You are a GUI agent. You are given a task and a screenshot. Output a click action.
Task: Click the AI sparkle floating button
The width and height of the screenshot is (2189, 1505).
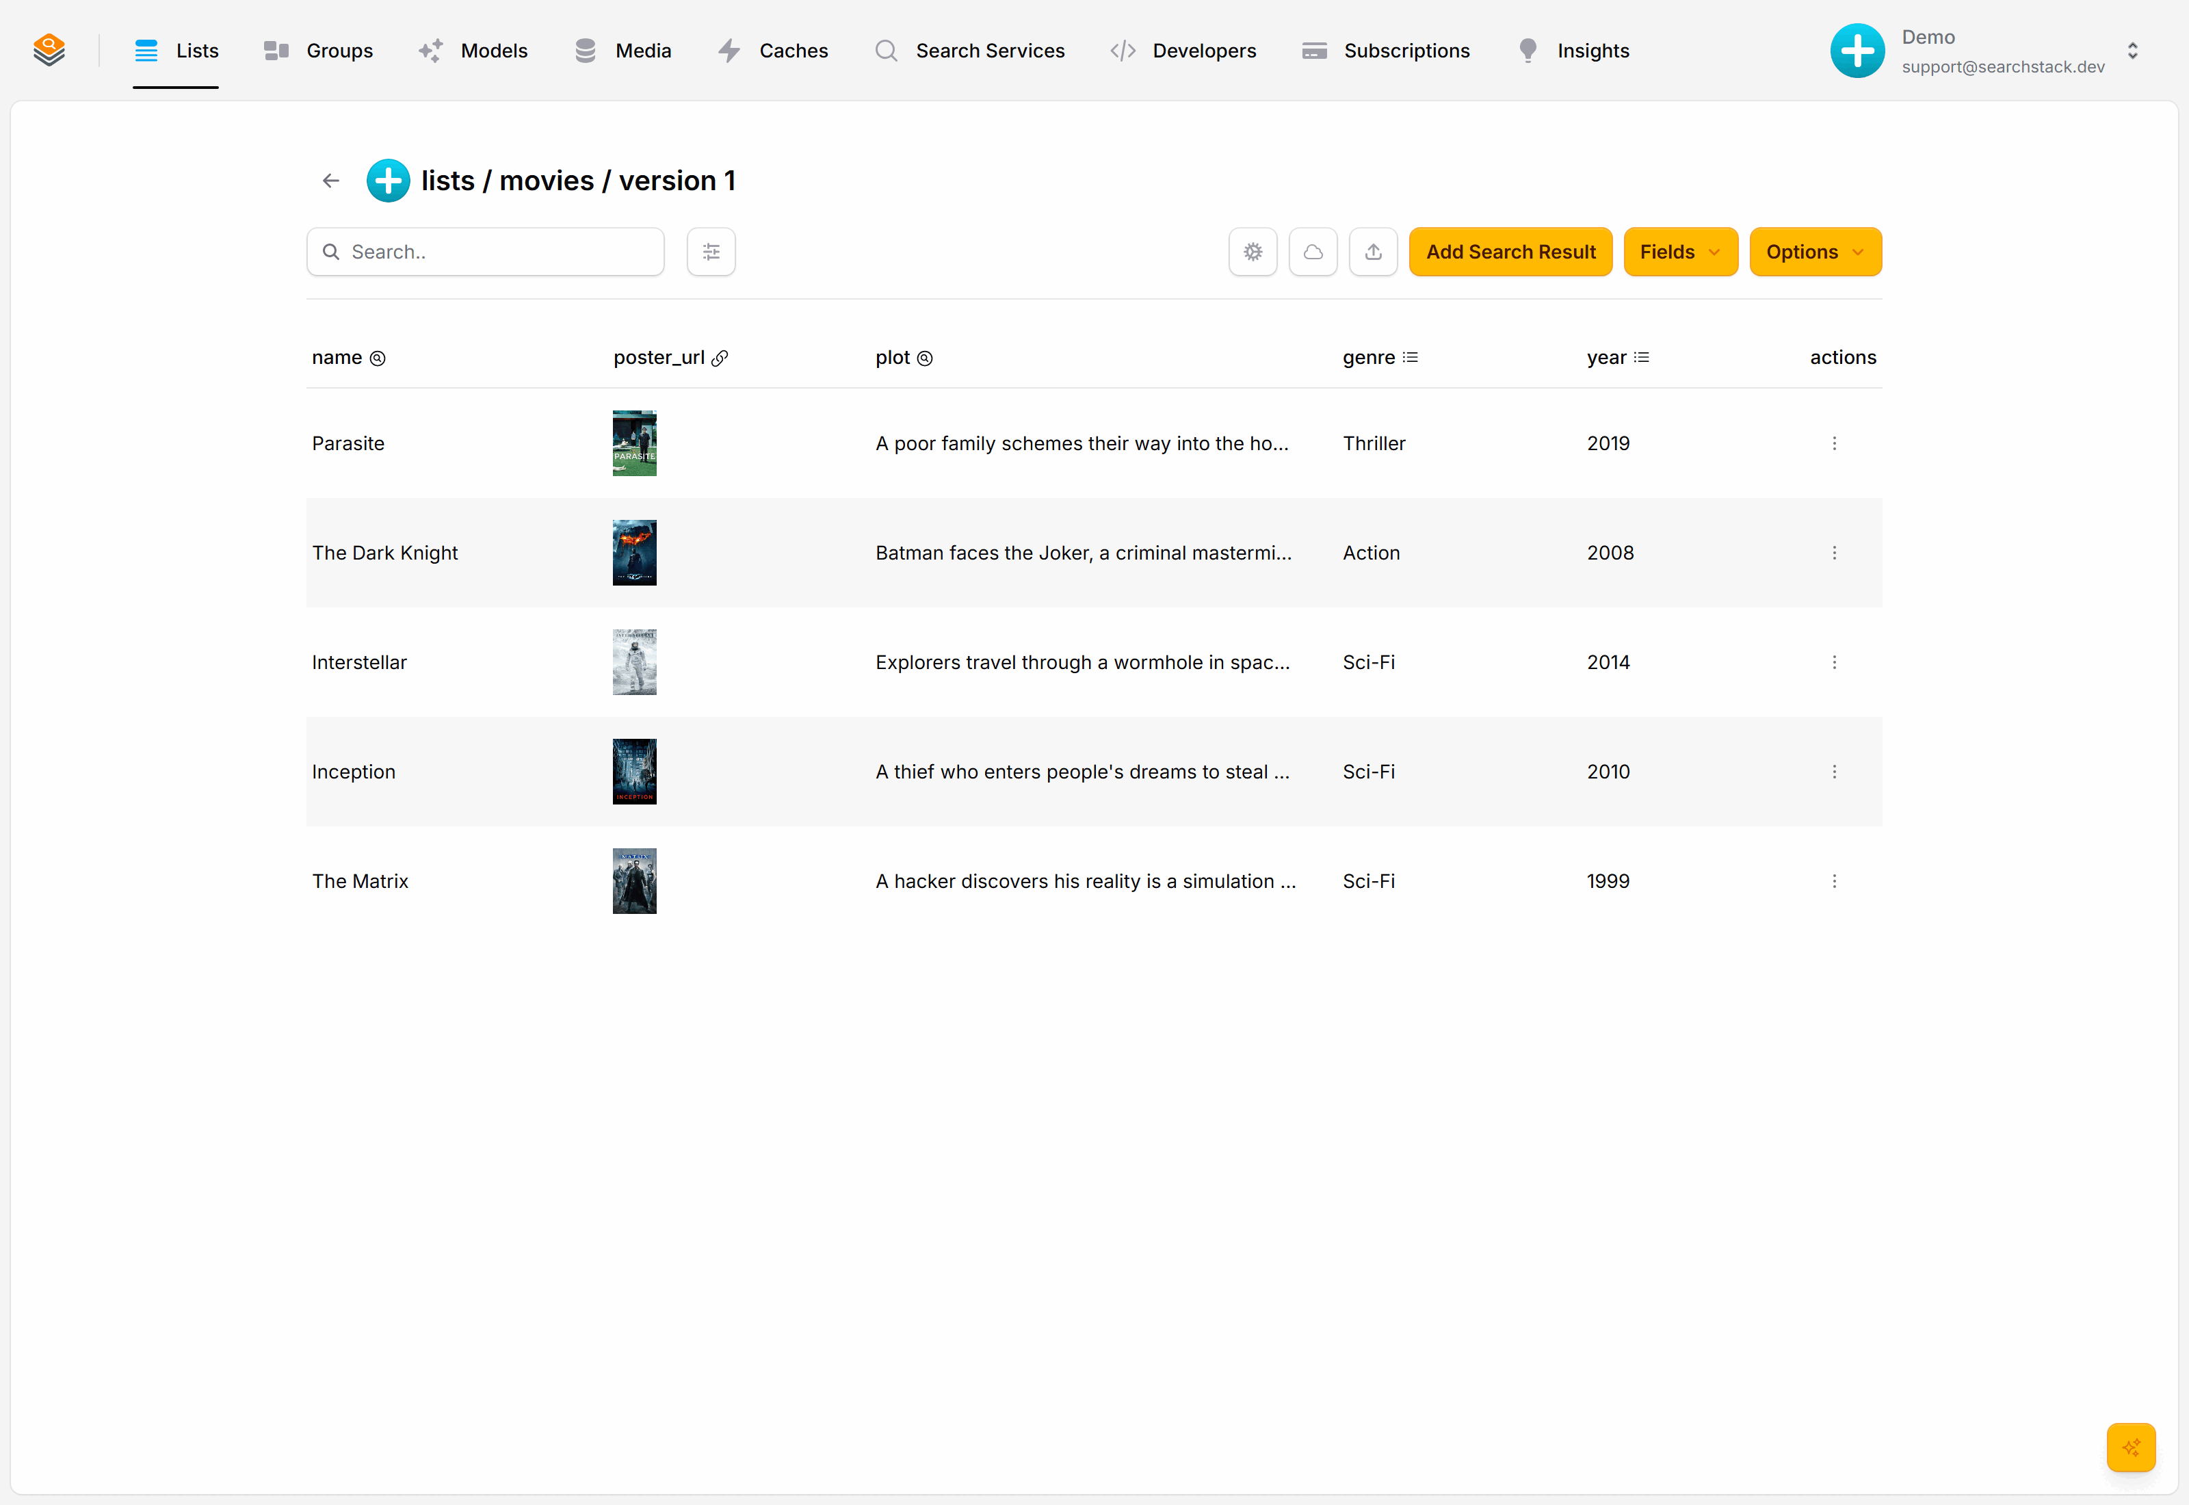(2131, 1447)
